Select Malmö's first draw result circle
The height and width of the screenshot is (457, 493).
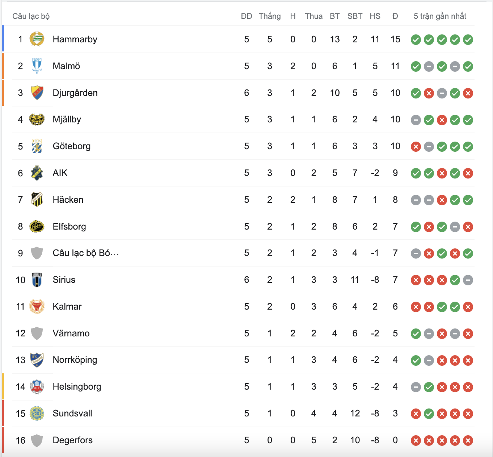tap(429, 66)
